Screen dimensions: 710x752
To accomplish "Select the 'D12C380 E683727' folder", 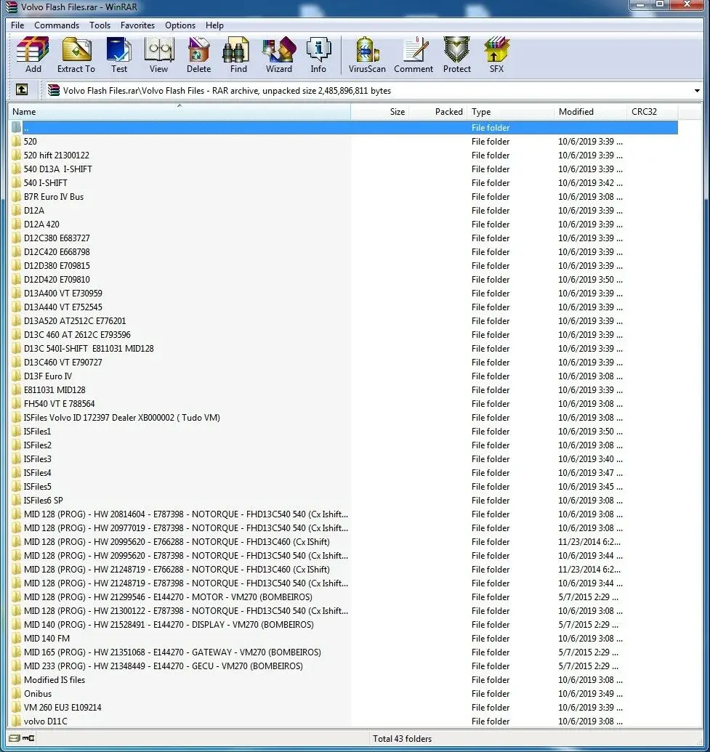I will (344, 238).
